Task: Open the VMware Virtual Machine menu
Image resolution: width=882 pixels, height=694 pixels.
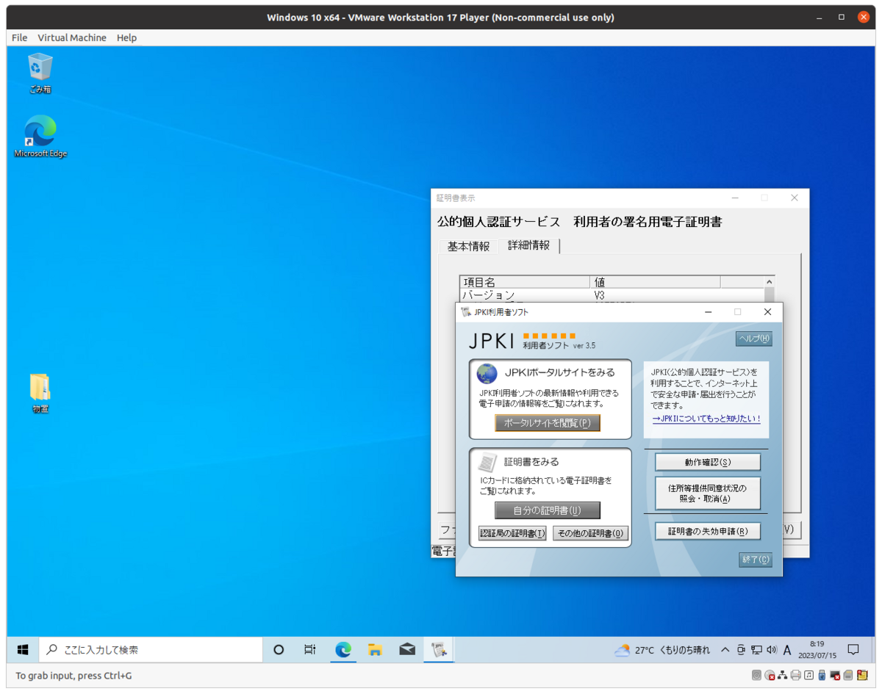Action: pyautogui.click(x=72, y=37)
